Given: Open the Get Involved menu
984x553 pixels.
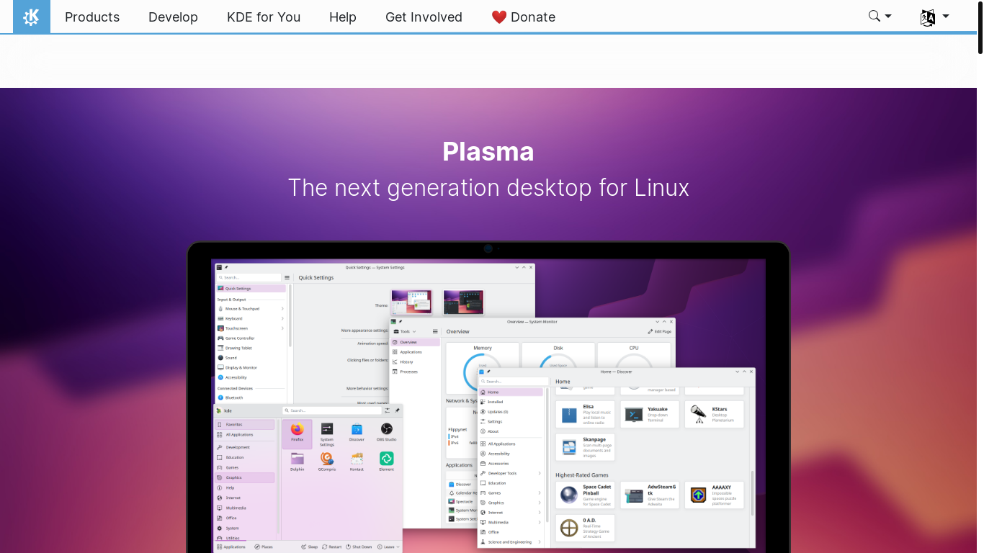Looking at the screenshot, I should pos(424,17).
